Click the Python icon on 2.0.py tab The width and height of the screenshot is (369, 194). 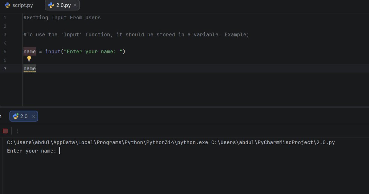(x=51, y=5)
